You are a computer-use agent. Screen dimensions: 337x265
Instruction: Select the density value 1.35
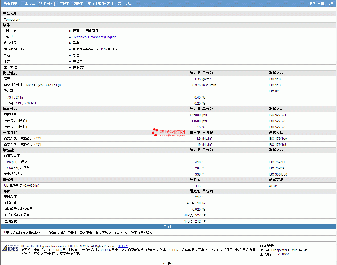point(198,79)
